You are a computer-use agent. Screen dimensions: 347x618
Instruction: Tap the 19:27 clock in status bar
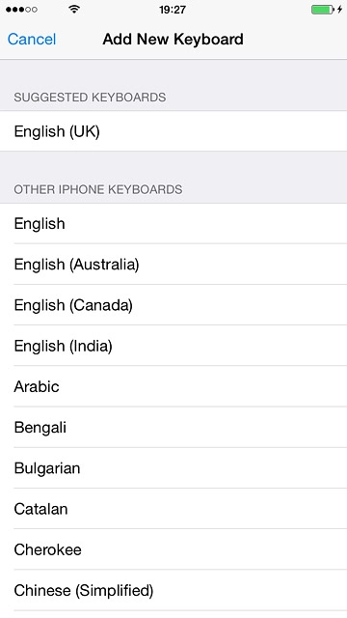[x=173, y=10]
